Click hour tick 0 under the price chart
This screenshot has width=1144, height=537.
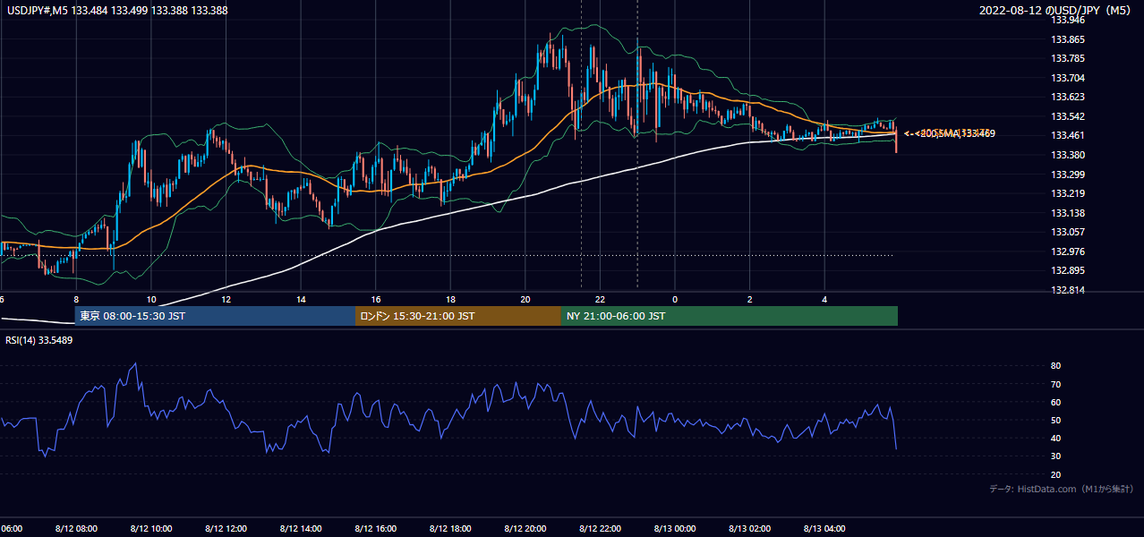point(675,300)
